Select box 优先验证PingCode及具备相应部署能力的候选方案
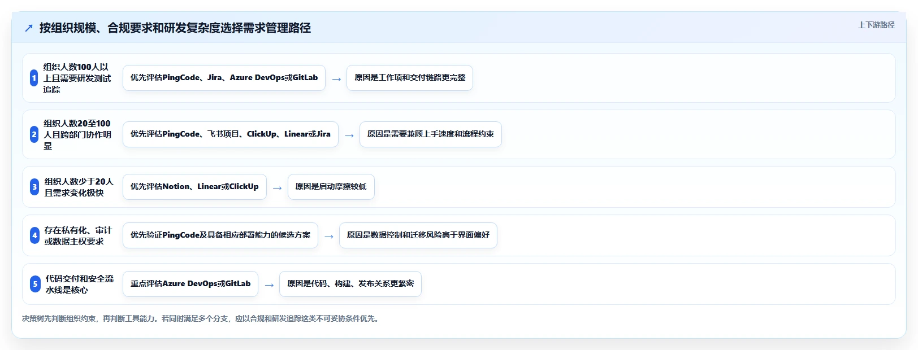The image size is (918, 350). pyautogui.click(x=220, y=235)
